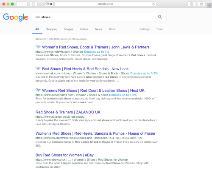The width and height of the screenshot is (212, 170).
Task: Select the All search tab
Action: 37,29
